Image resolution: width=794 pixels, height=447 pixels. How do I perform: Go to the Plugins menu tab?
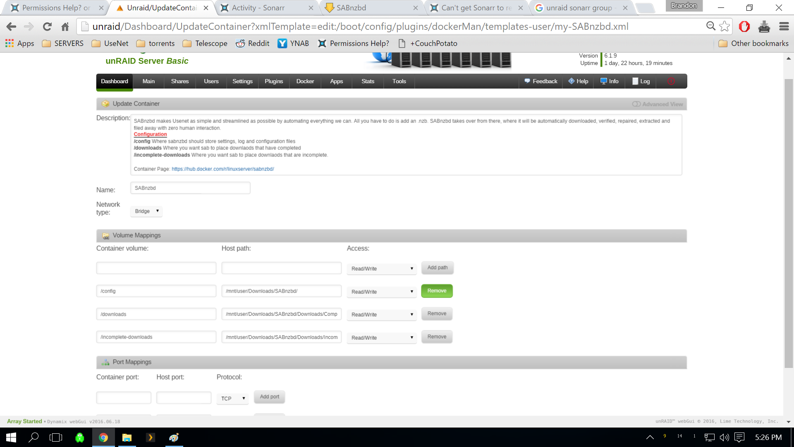tap(274, 82)
